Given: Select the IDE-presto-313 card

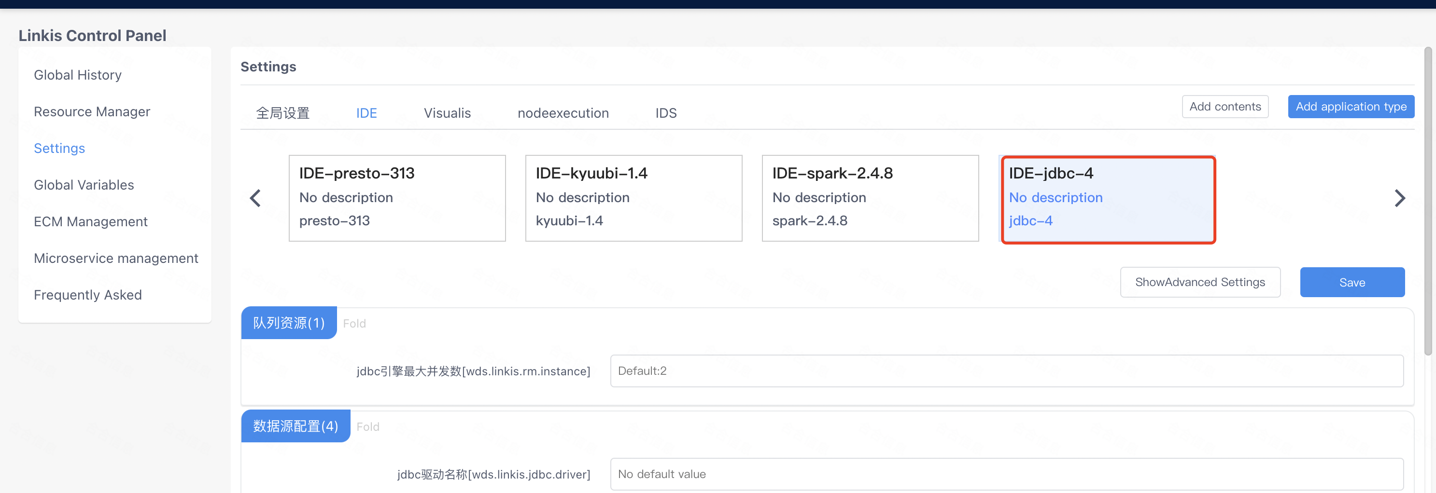Looking at the screenshot, I should [x=397, y=198].
